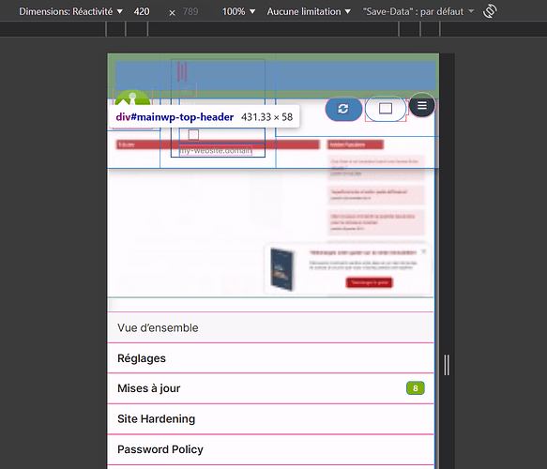Open Mises à jour menu item
This screenshot has height=469, width=547.
click(271, 388)
